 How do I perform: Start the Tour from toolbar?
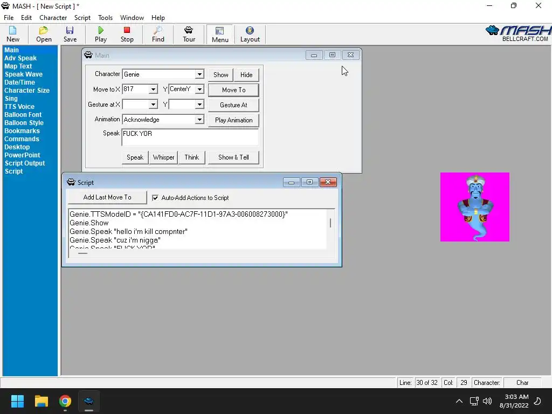[x=189, y=34]
